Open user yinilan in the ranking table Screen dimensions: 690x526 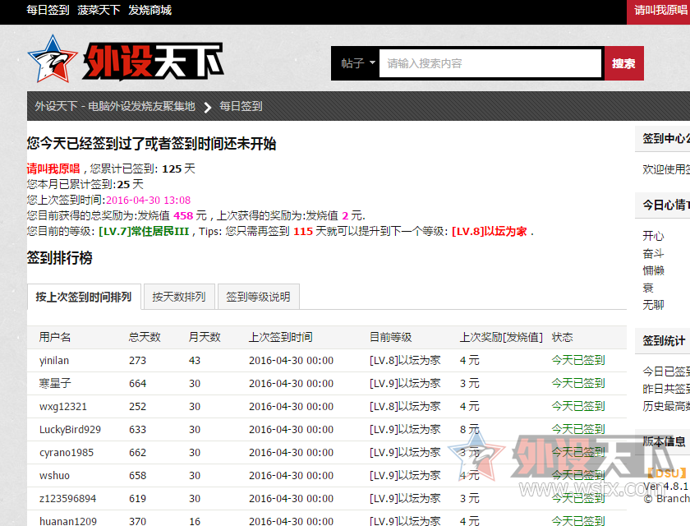click(54, 360)
